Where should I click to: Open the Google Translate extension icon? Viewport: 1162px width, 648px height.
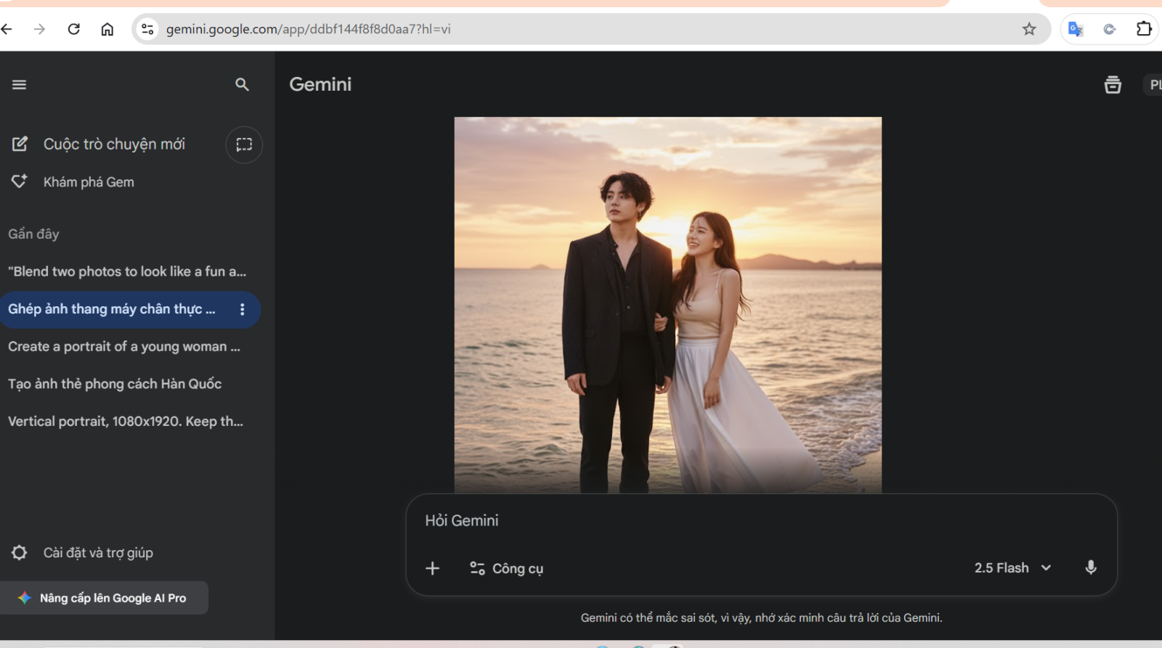point(1076,29)
